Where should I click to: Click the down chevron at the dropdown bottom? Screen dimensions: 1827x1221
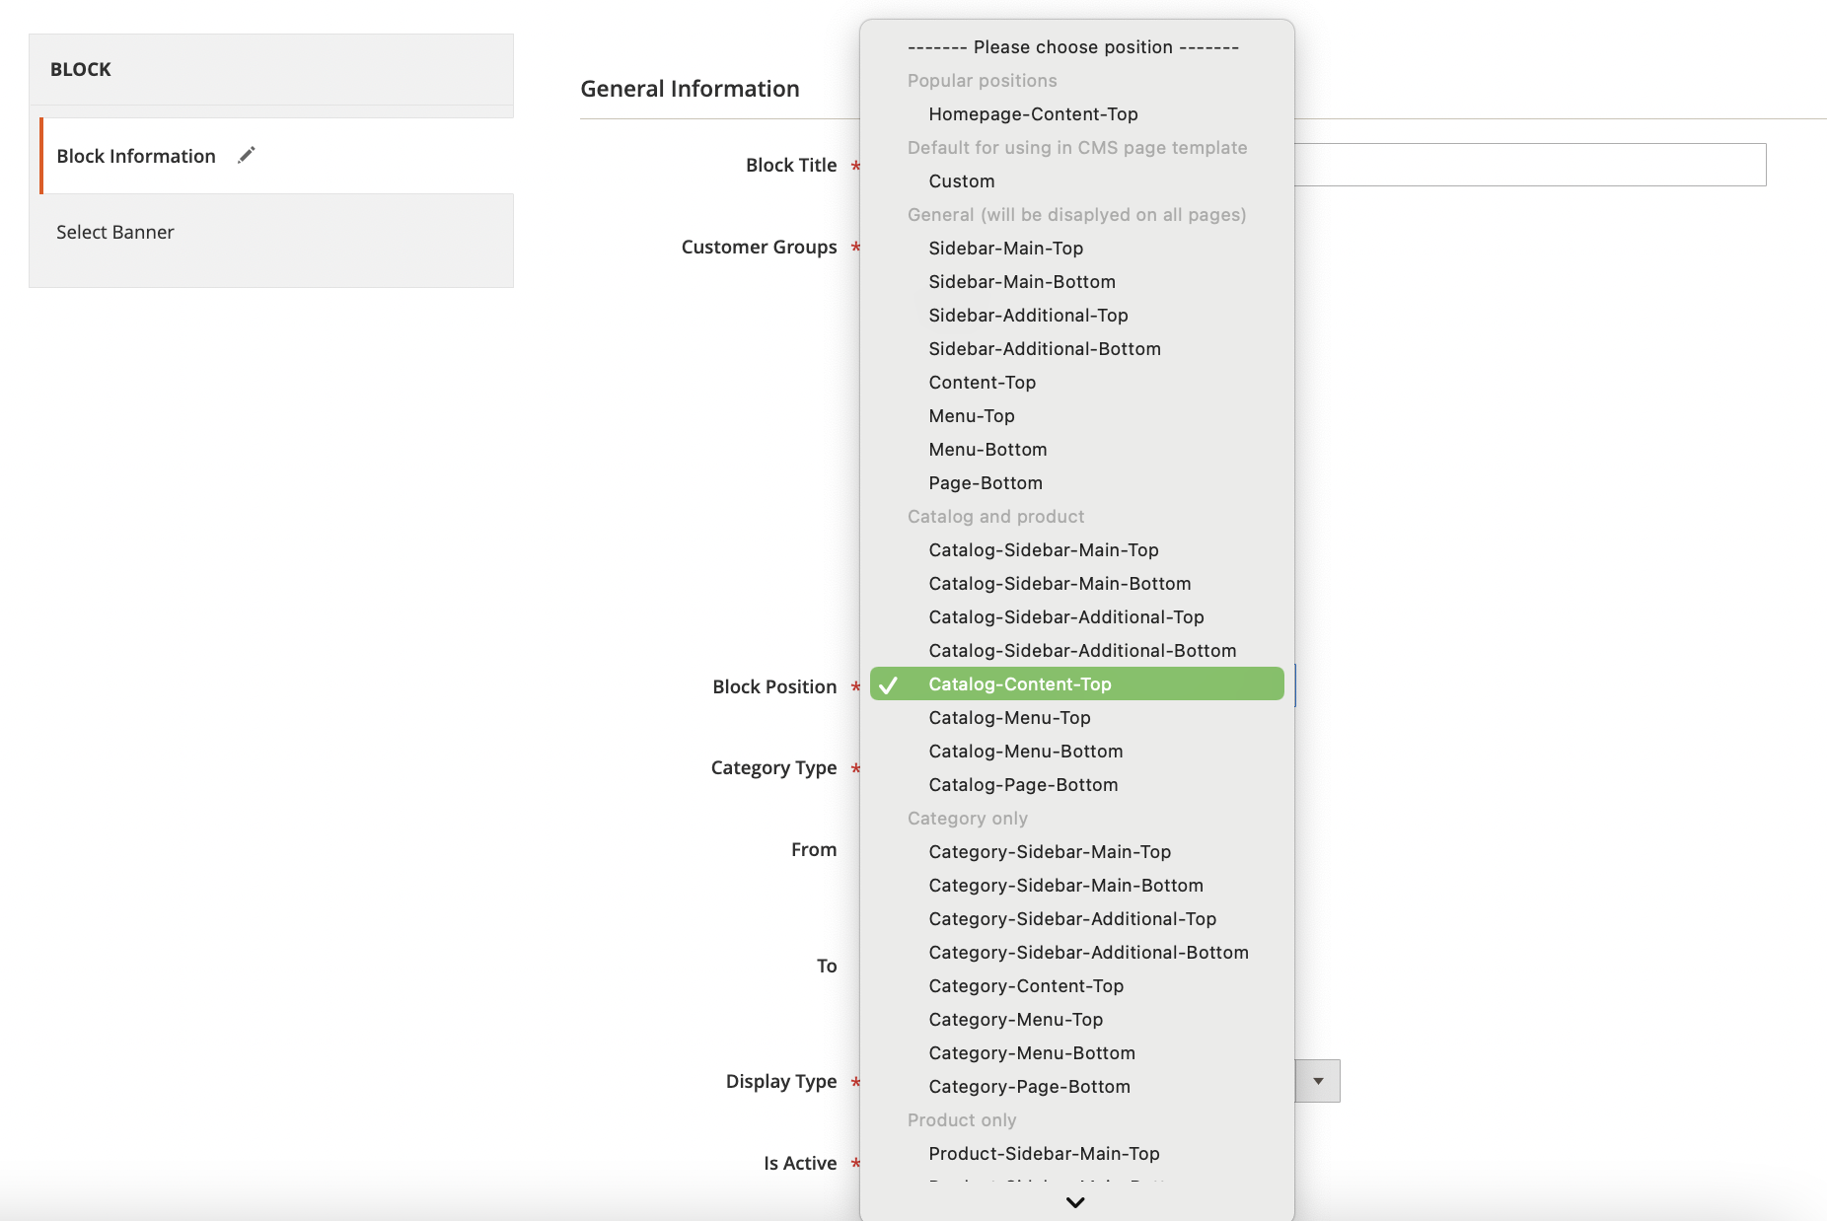pos(1074,1201)
